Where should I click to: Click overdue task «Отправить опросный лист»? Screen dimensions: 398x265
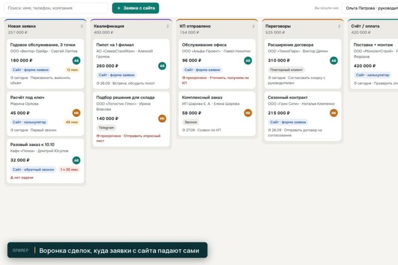pyautogui.click(x=128, y=138)
